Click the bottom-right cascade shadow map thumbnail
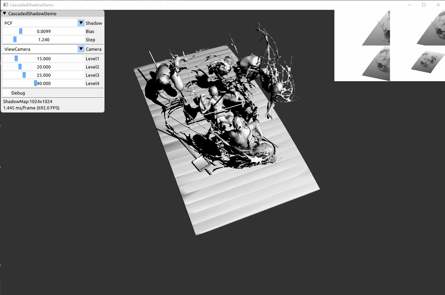The width and height of the screenshot is (445, 295). (418, 63)
